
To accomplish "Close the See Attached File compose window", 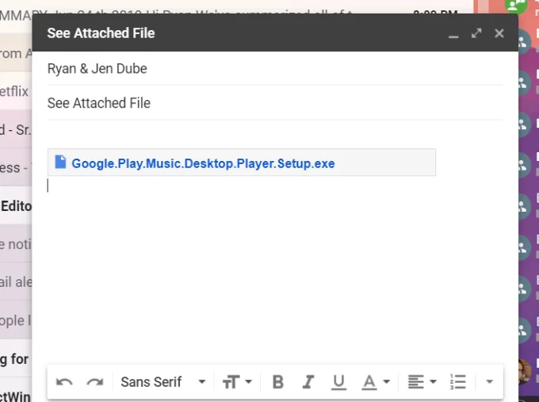I will 499,33.
